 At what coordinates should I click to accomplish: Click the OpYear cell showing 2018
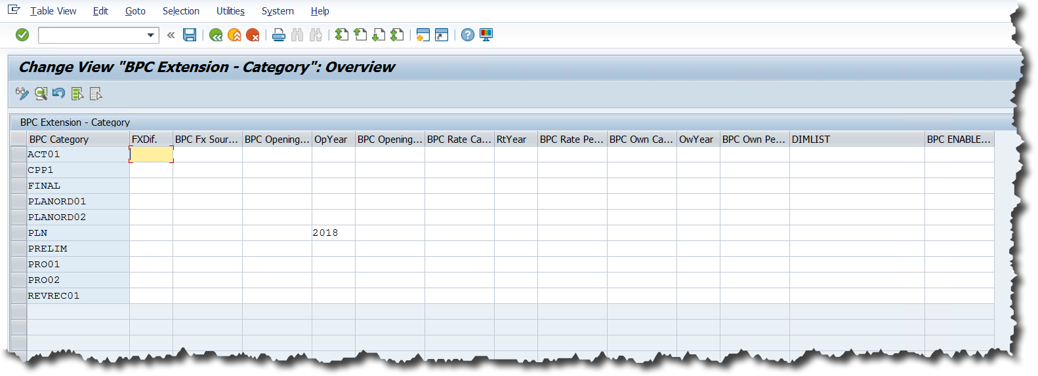[x=333, y=233]
